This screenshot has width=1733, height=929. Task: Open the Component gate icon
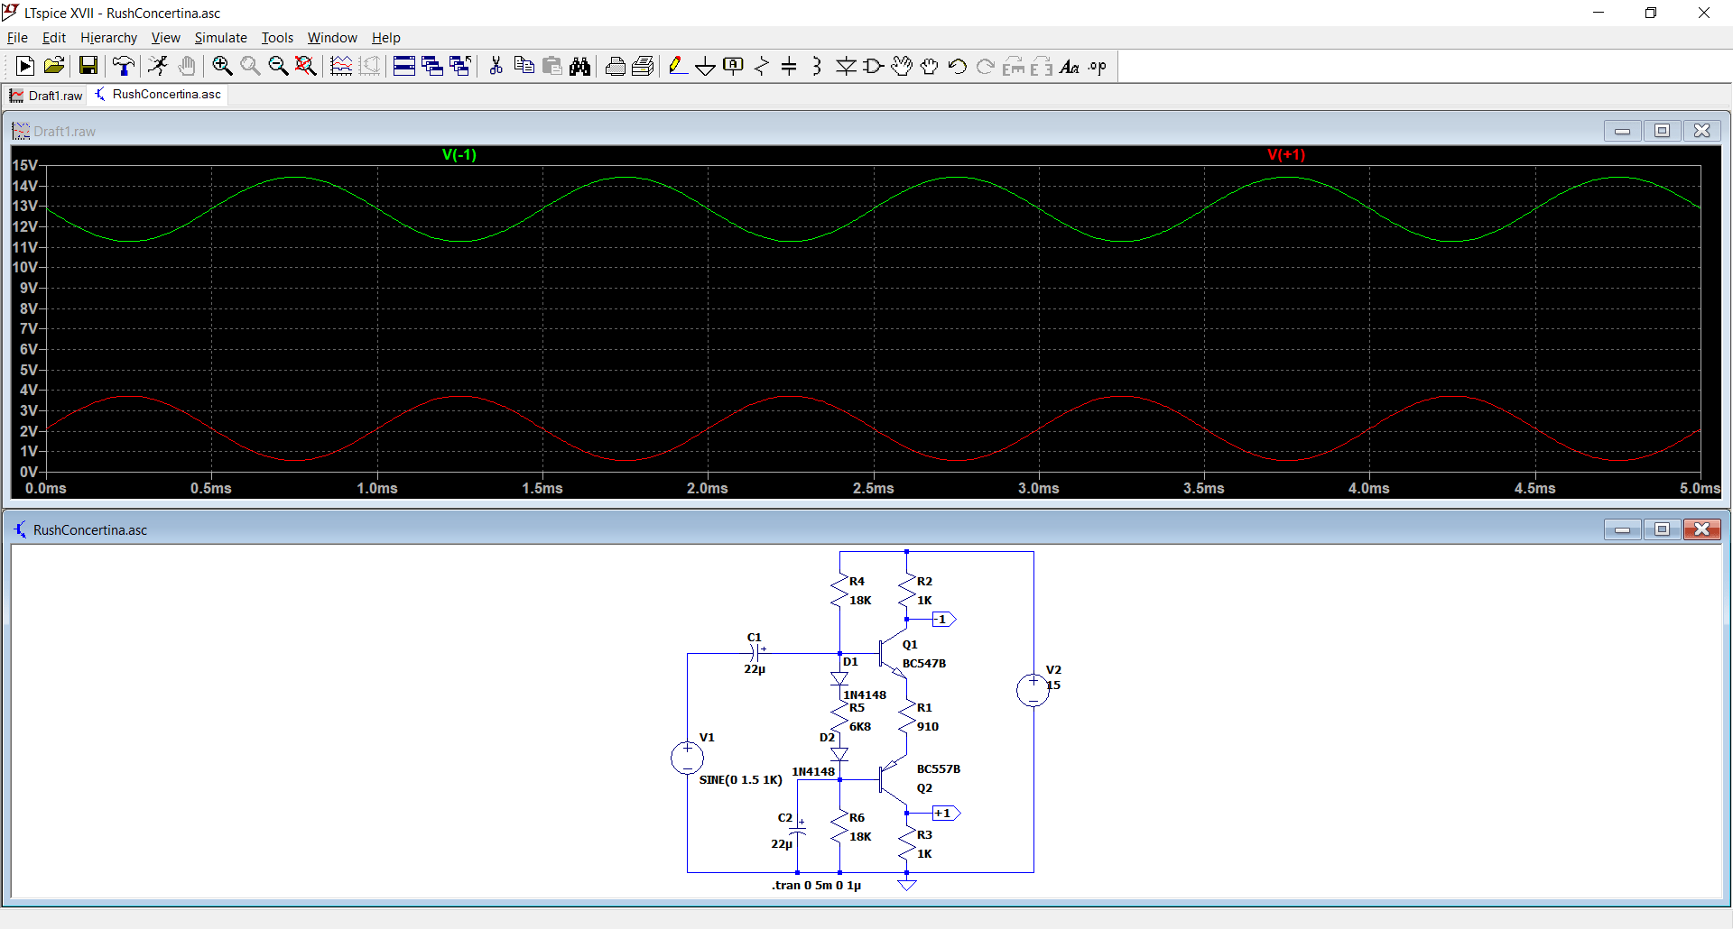click(x=874, y=66)
